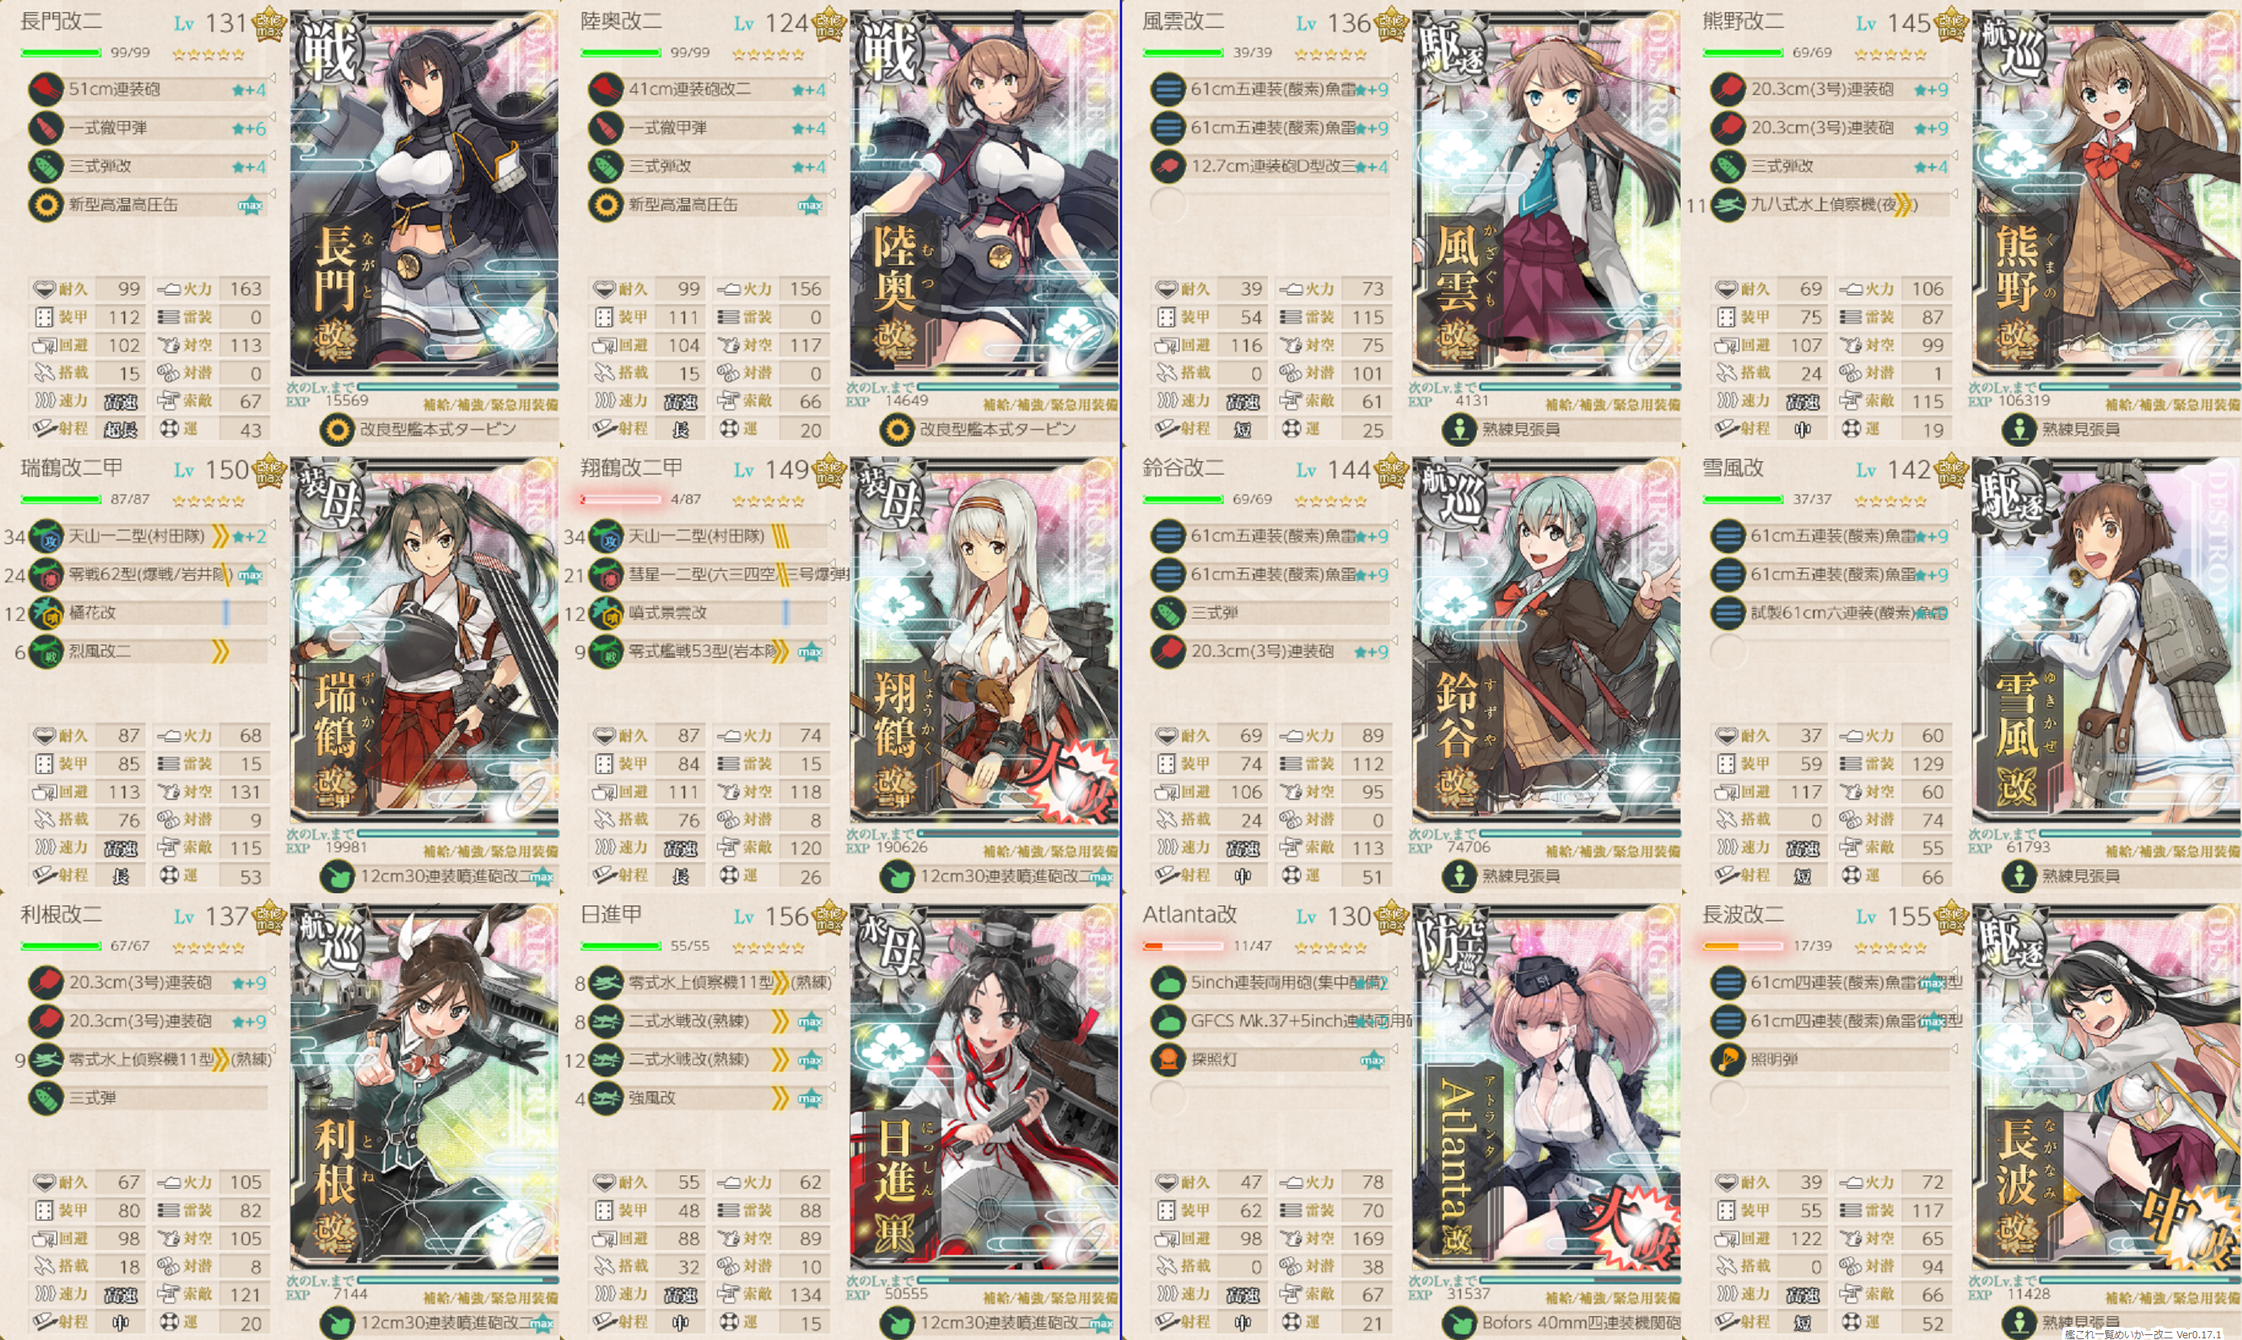
Task: Select the green shell icon beside 利根's 三式弾
Action: coord(44,1098)
